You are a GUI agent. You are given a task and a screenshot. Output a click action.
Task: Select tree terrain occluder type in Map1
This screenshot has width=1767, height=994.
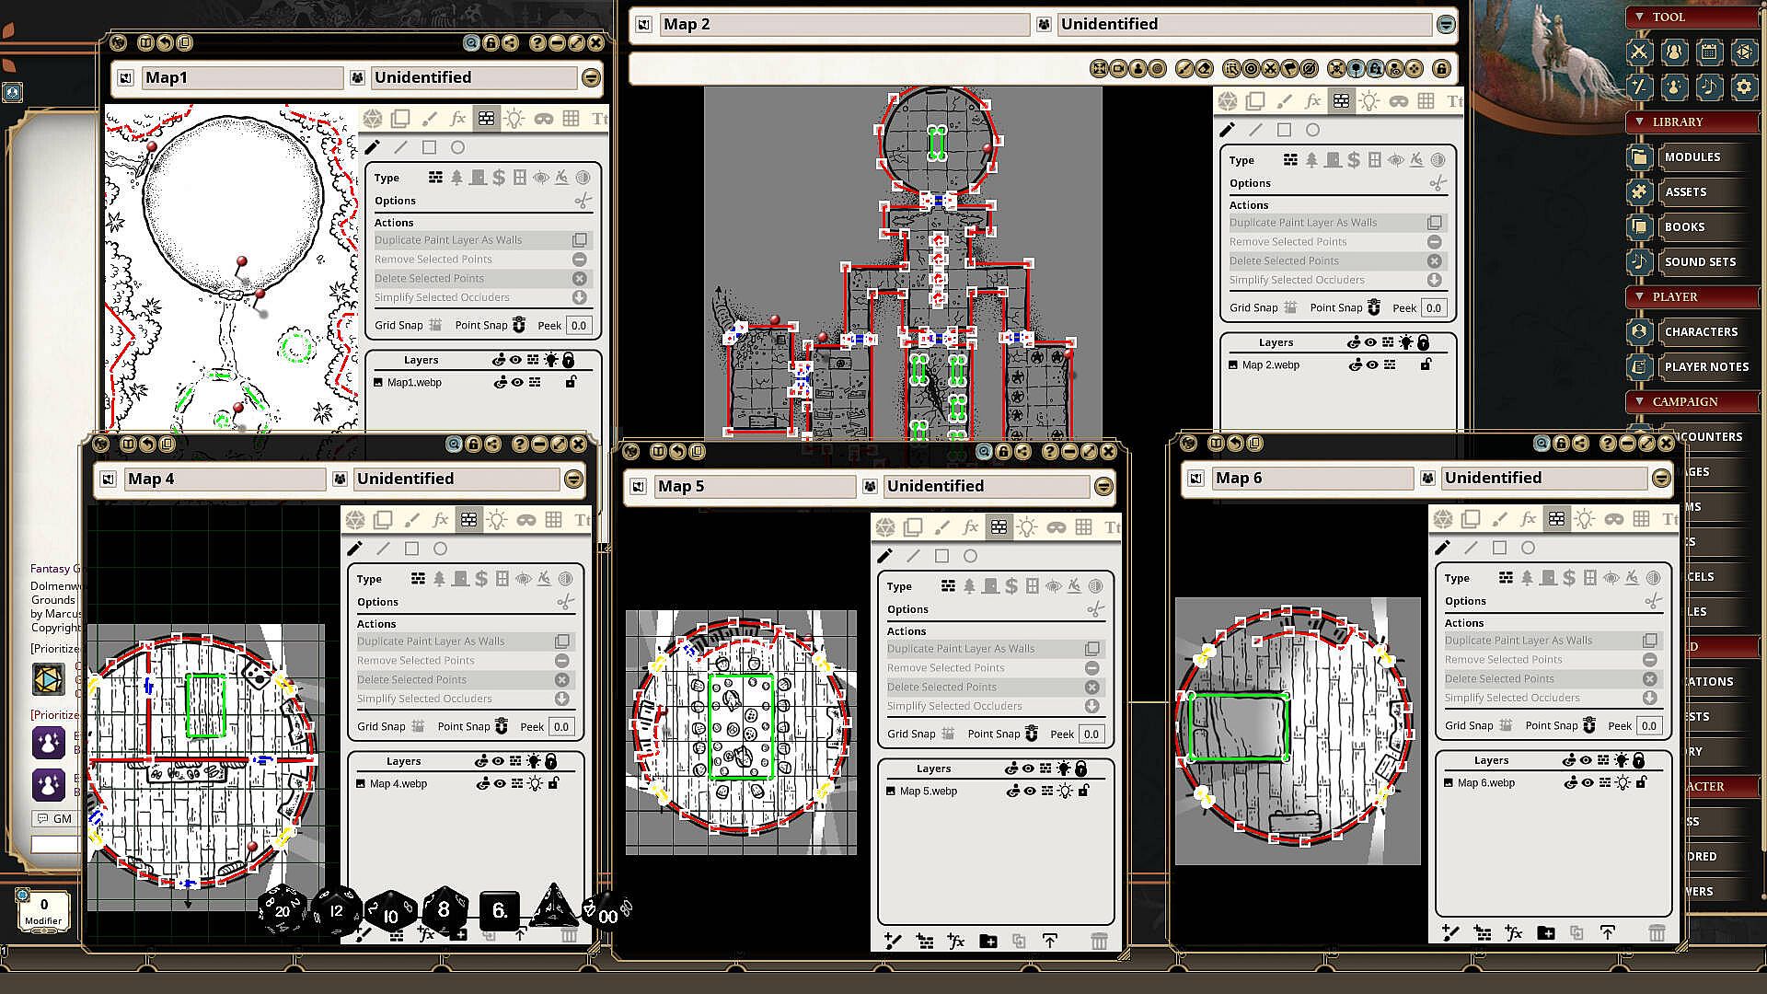[456, 178]
